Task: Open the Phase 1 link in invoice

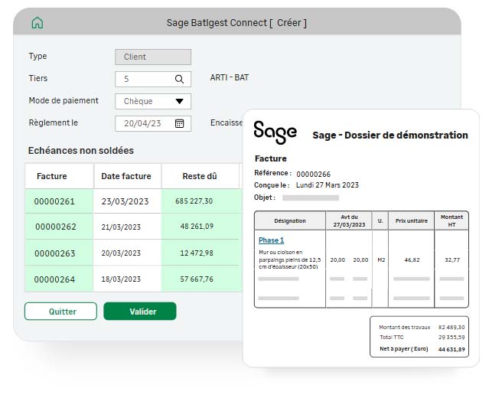Action: click(271, 240)
